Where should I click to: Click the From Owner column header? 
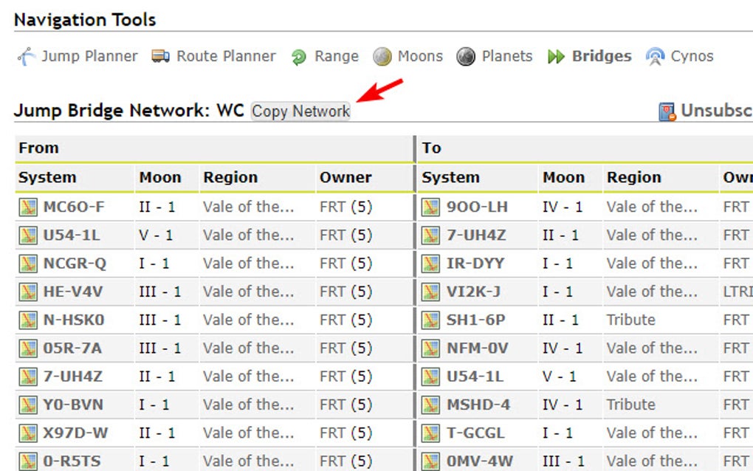[x=345, y=178]
